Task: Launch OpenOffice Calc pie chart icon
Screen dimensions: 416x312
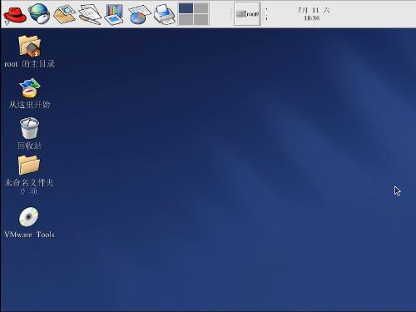Action: coord(139,15)
